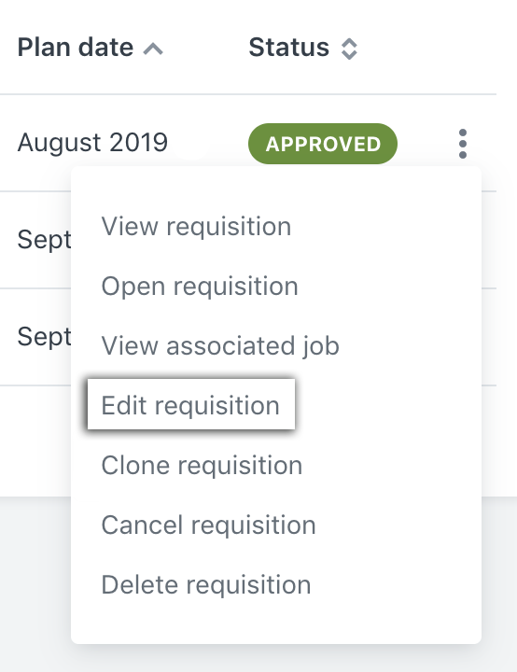The image size is (517, 672).
Task: Select Cancel requisition menu entry
Action: [208, 525]
